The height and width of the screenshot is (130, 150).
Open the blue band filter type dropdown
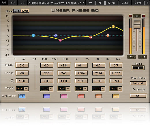click(x=51, y=89)
